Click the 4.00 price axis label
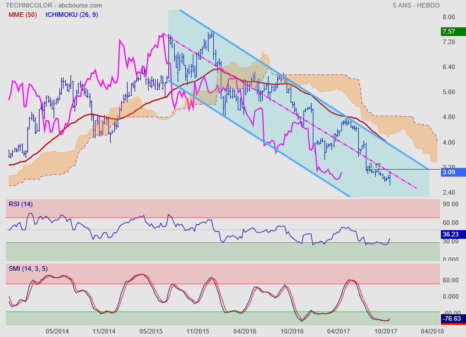Screen dimensions: 466x337 [449, 142]
